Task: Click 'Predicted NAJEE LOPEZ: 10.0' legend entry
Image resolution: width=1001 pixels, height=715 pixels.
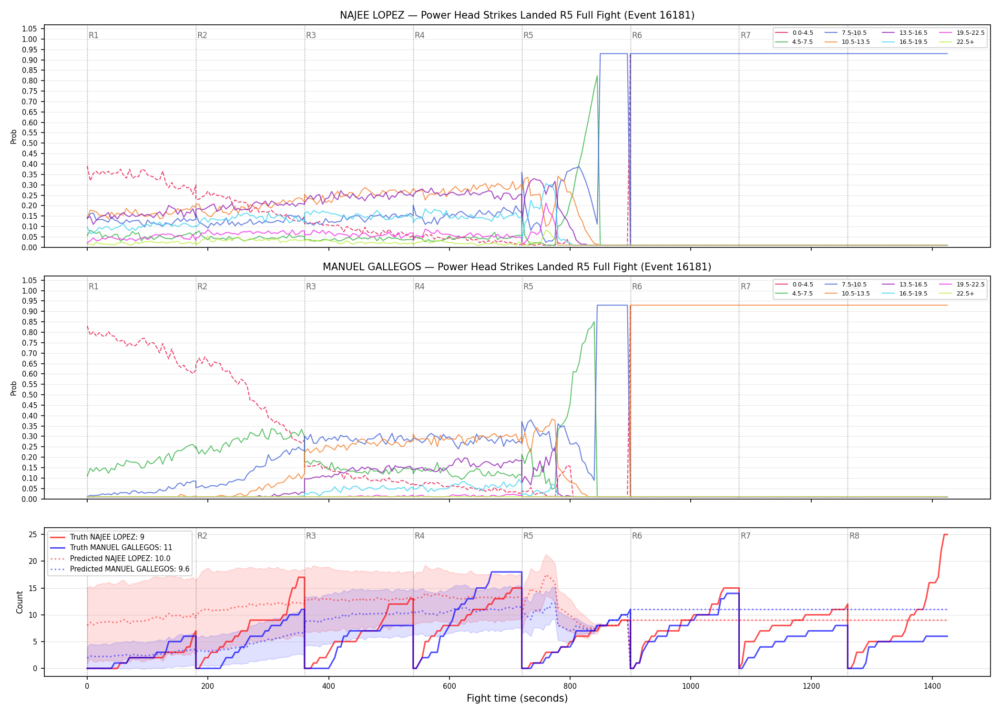Action: coord(110,559)
